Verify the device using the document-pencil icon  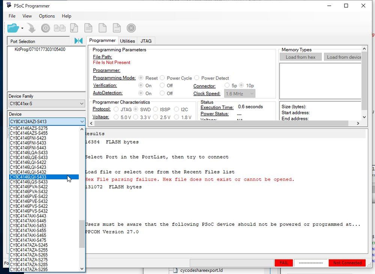click(74, 28)
